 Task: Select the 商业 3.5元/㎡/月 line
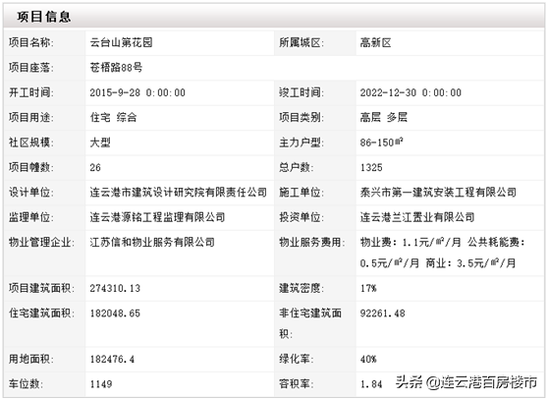470,263
